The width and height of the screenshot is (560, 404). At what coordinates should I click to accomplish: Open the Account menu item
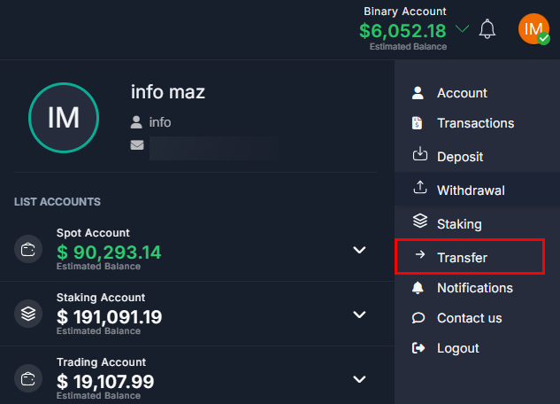462,93
